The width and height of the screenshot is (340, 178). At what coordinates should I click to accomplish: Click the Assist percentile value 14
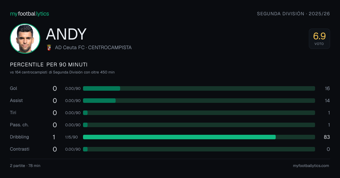tap(327, 101)
